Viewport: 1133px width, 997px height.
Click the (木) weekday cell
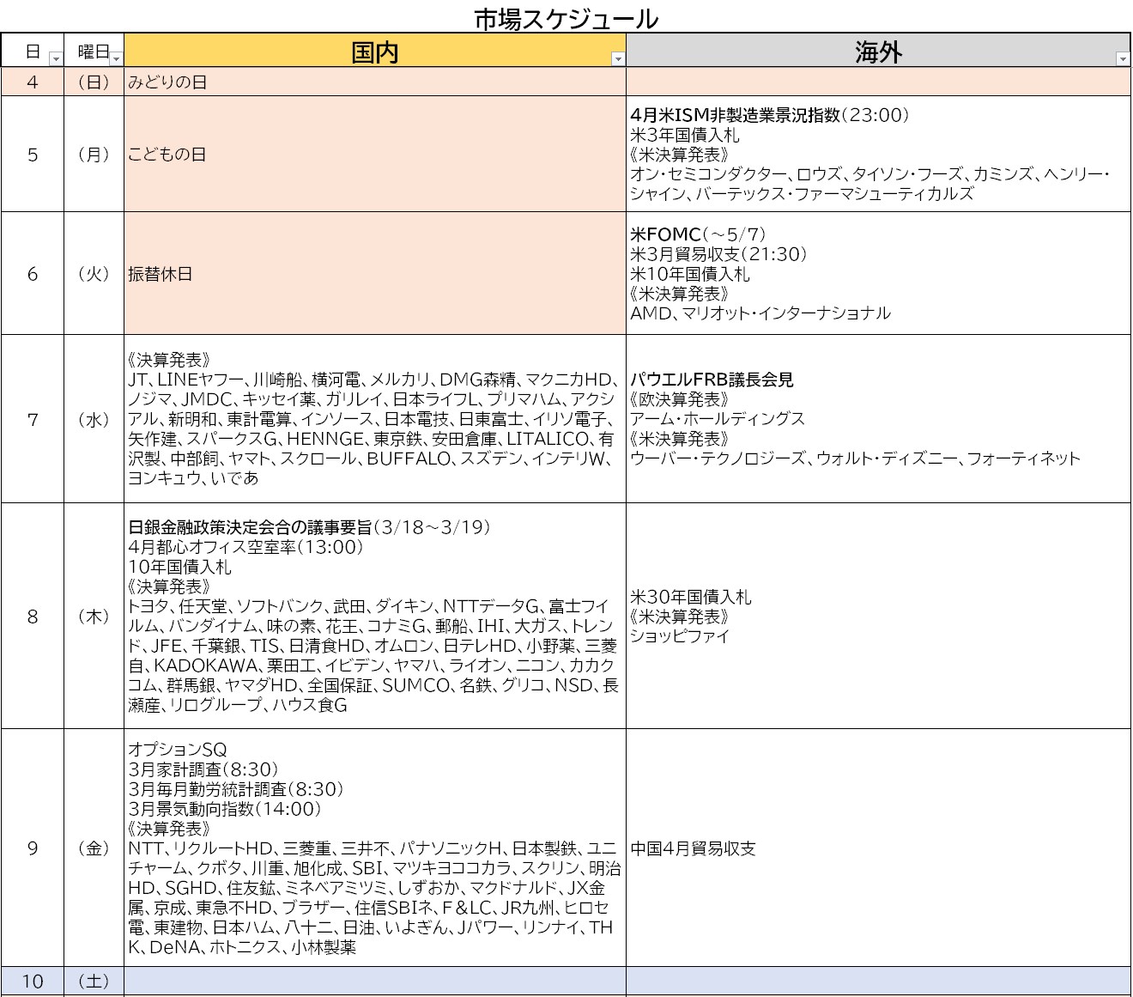[94, 616]
